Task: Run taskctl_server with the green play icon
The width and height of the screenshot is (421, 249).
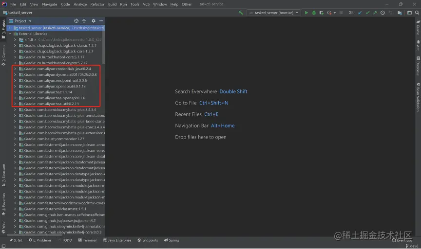Action: [x=306, y=13]
